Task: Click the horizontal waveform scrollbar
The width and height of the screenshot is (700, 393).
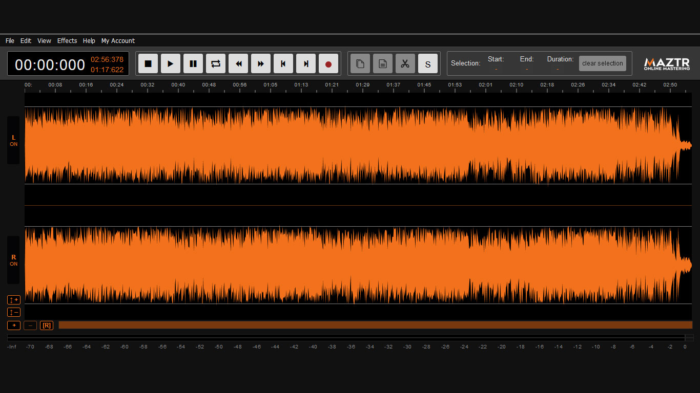Action: coord(375,325)
